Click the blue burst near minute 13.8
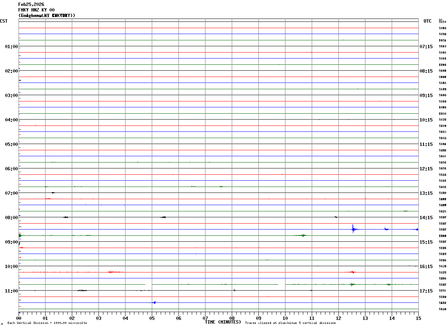The image size is (448, 328). point(386,229)
